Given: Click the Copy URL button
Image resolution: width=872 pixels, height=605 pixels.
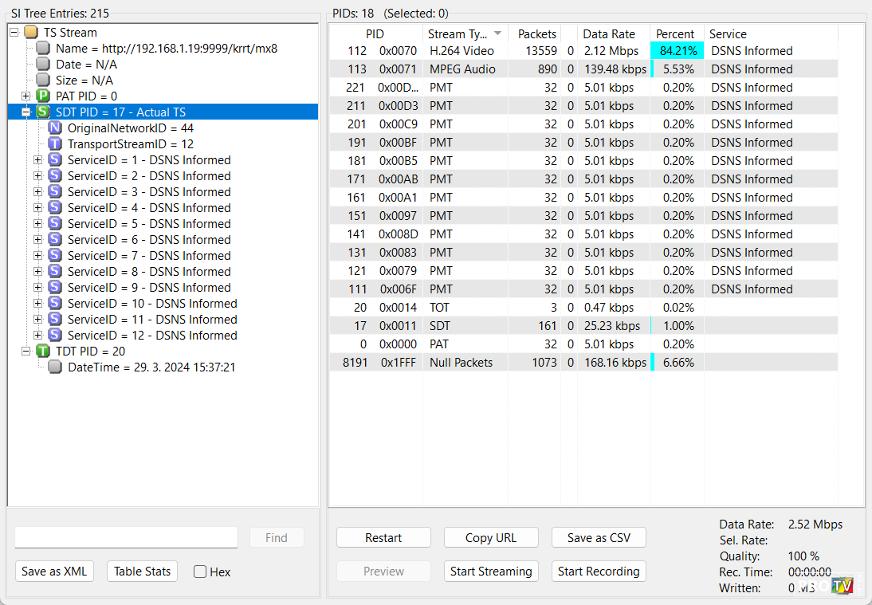Looking at the screenshot, I should coord(490,538).
